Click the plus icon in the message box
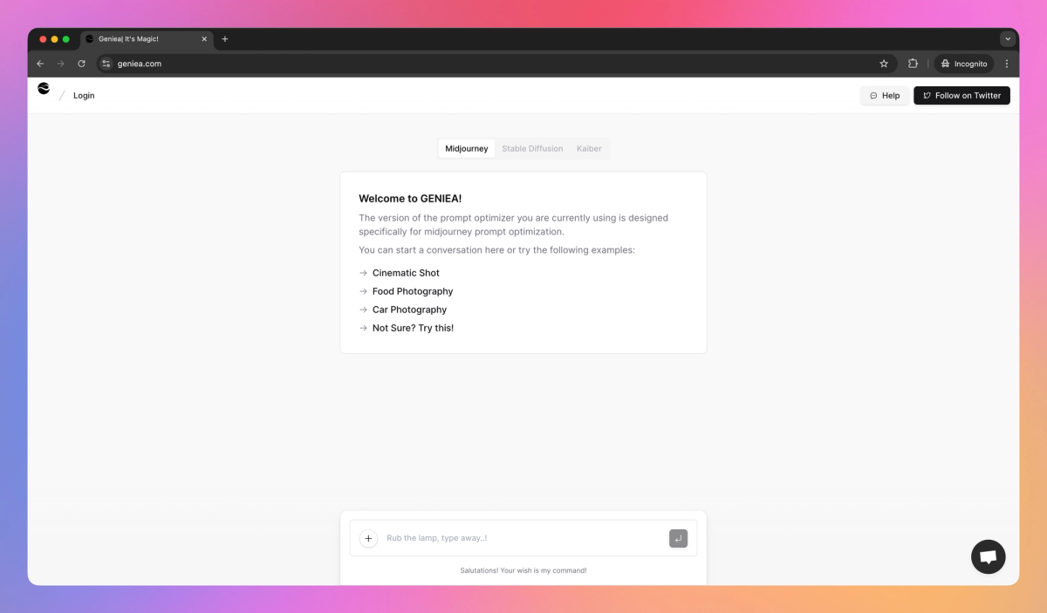Viewport: 1047px width, 613px height. point(368,538)
